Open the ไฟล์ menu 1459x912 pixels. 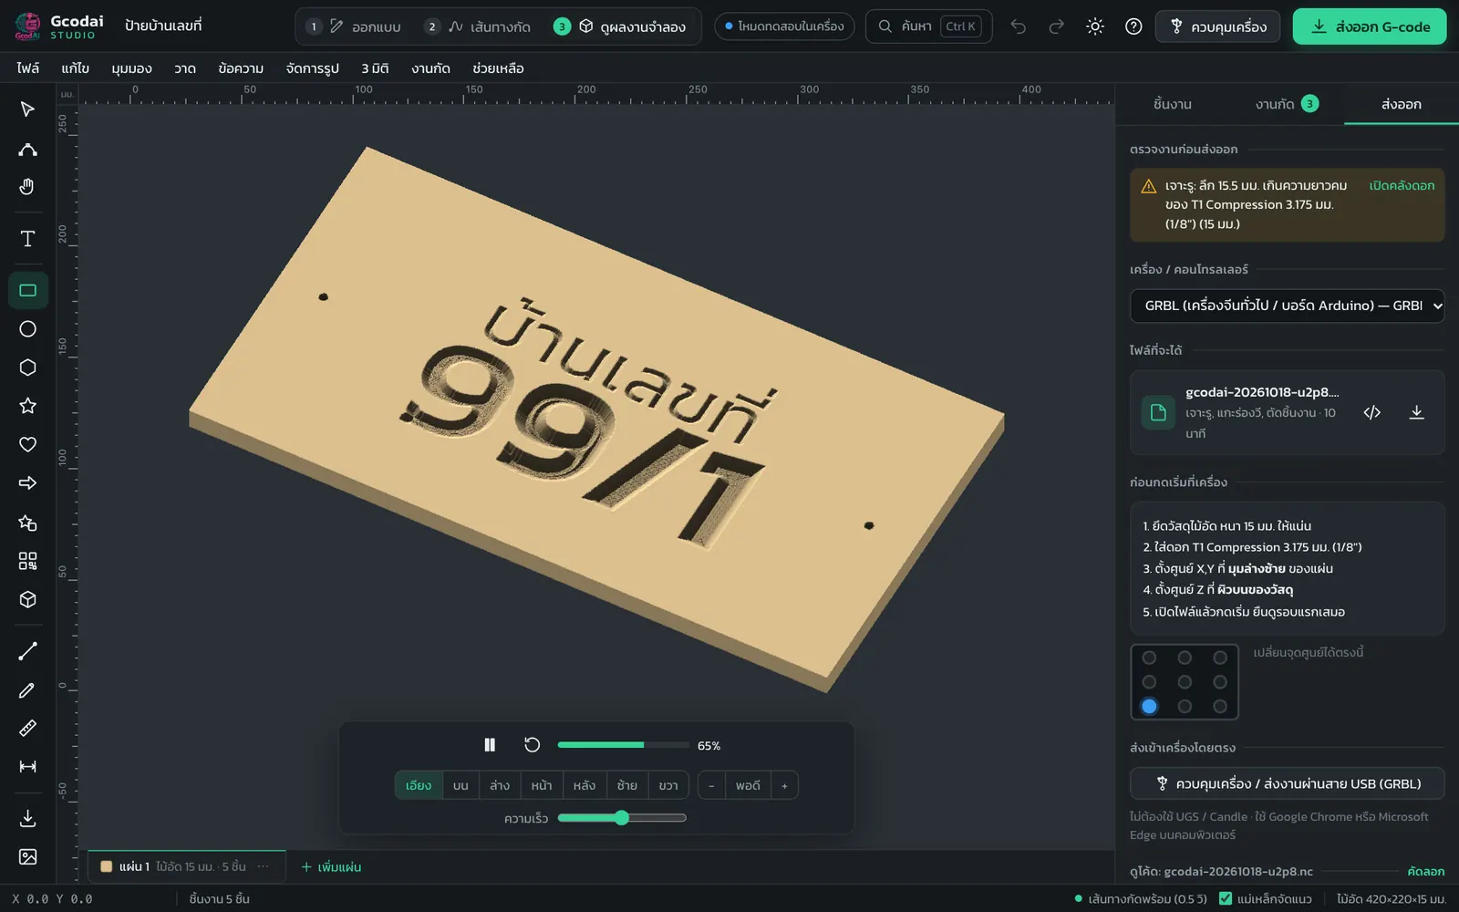click(x=27, y=68)
